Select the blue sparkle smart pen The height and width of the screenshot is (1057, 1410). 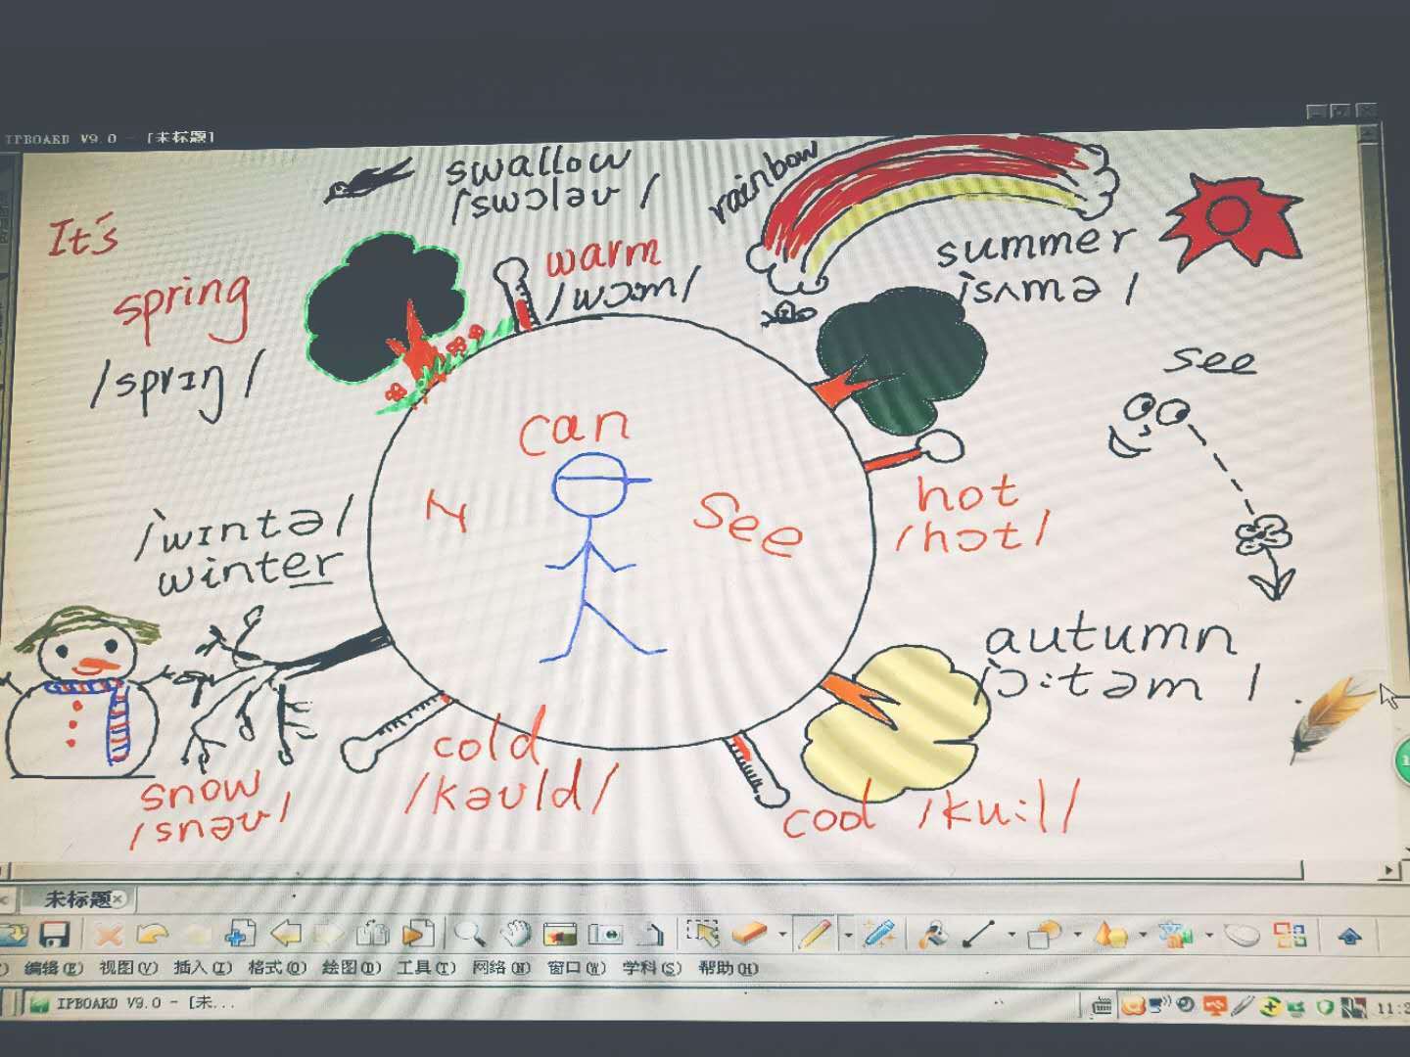click(x=880, y=935)
